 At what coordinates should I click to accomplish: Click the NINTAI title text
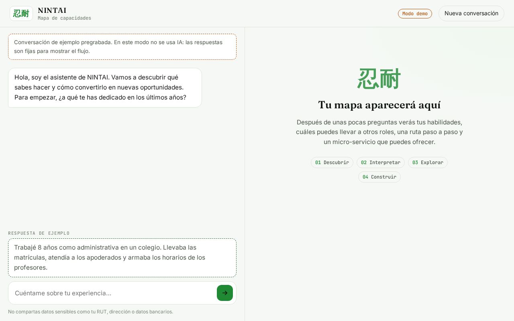tap(52, 10)
